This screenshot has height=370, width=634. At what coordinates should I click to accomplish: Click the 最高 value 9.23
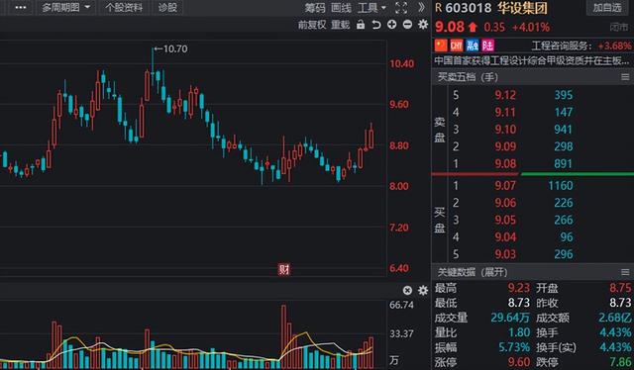point(519,288)
